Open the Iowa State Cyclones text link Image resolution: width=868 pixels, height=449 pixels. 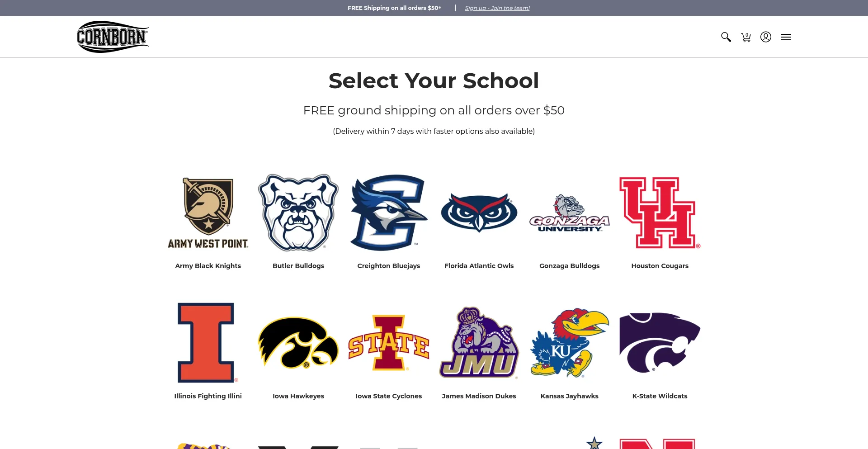tap(389, 396)
